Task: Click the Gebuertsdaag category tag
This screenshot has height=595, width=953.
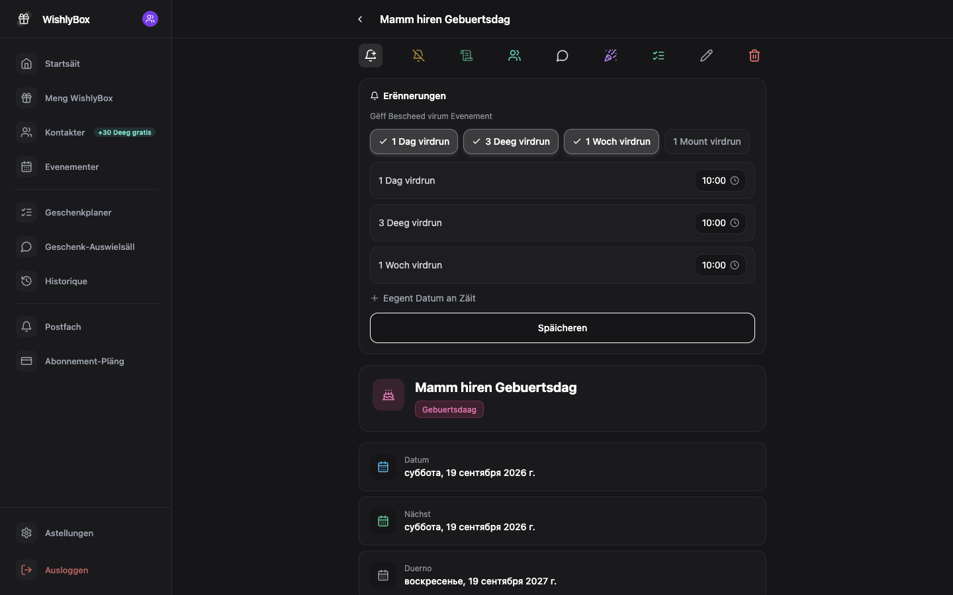Action: (449, 409)
